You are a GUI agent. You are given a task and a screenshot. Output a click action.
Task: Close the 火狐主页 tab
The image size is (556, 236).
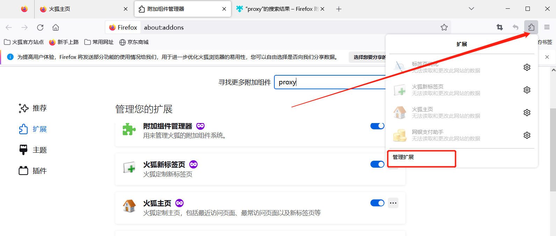coord(126,9)
